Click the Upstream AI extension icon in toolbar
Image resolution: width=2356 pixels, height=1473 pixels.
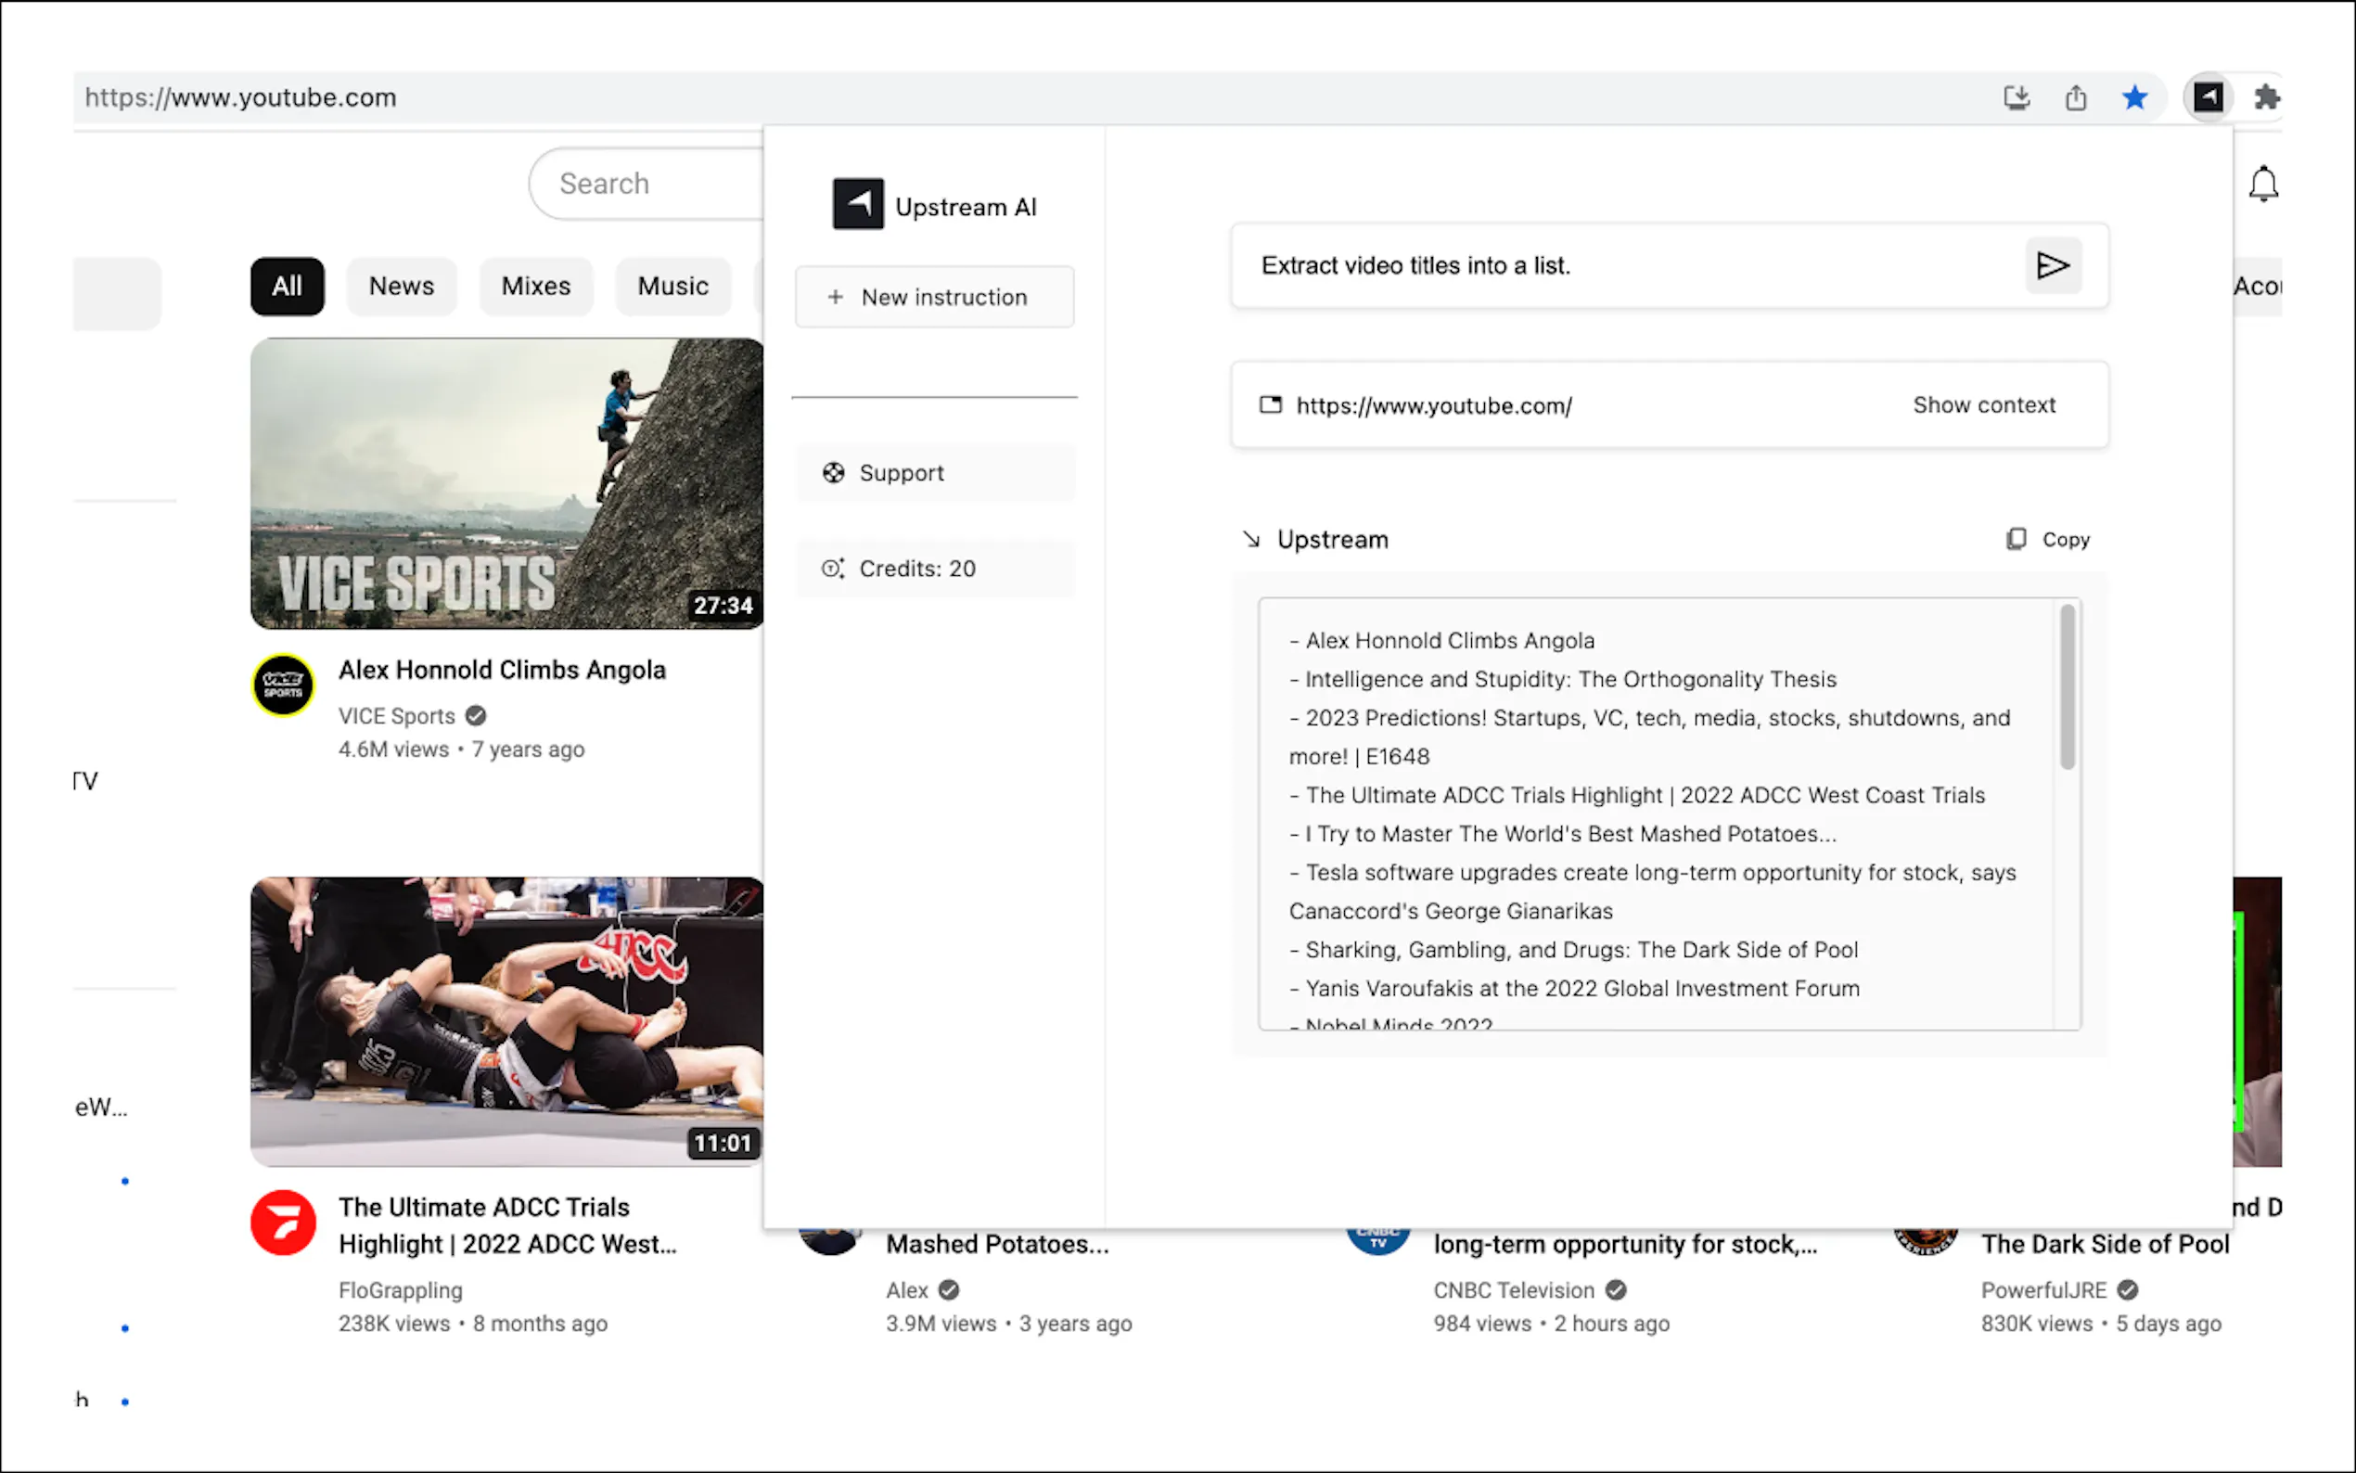pos(2207,97)
